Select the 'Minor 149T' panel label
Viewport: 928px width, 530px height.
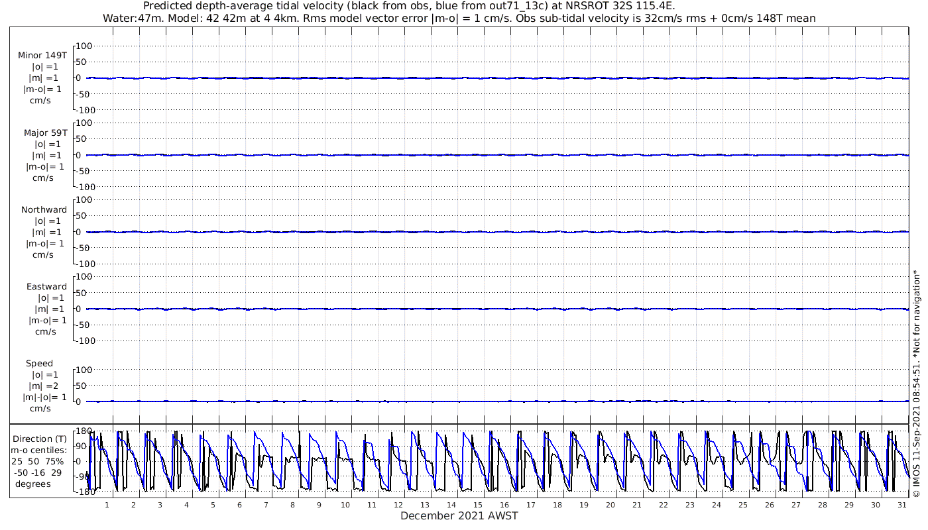pos(42,56)
